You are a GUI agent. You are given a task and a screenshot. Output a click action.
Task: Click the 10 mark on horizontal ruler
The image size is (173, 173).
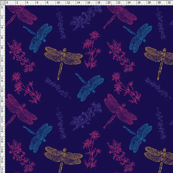(x=58, y=2)
